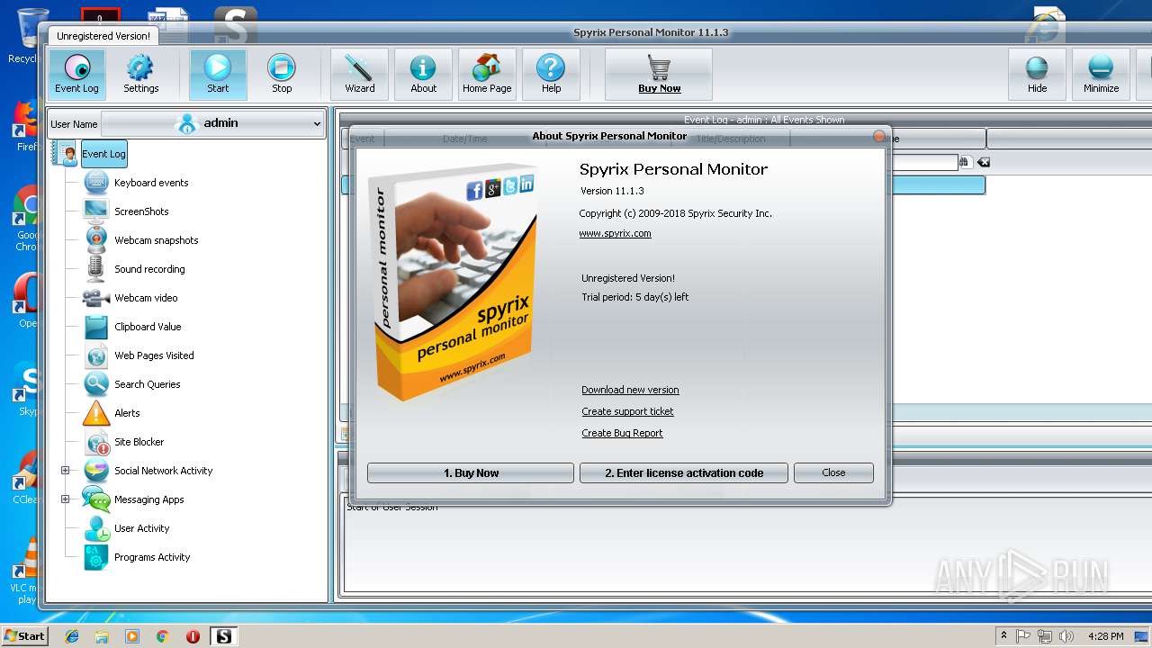Close the About dialog with Close button

(x=833, y=472)
